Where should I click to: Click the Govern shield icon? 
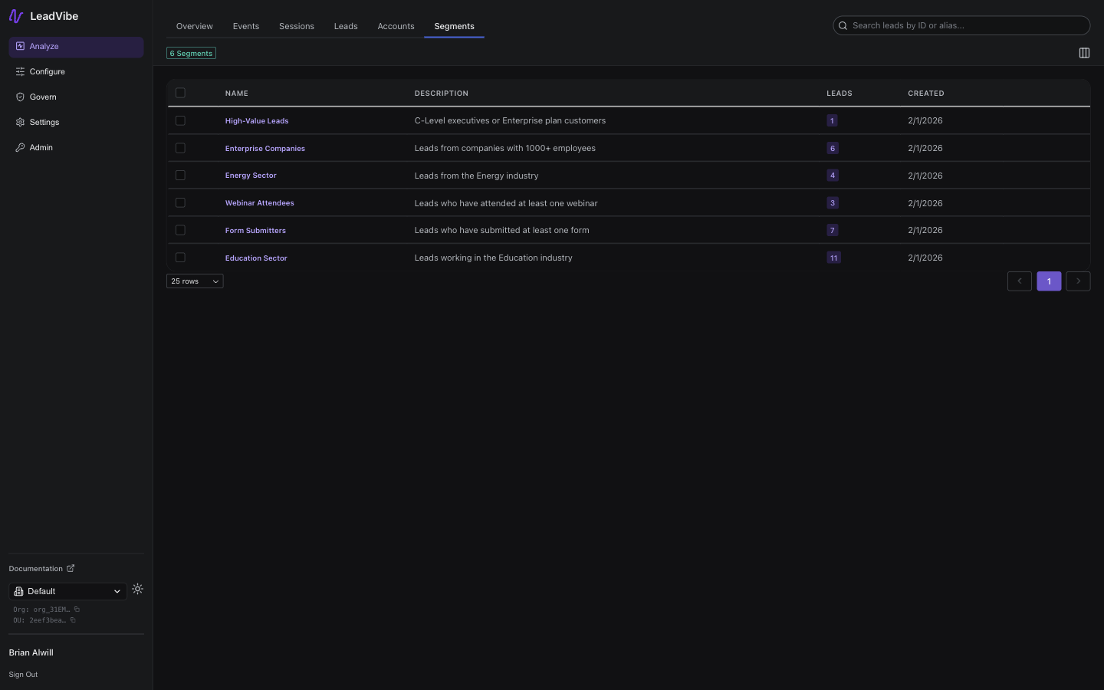click(x=20, y=97)
